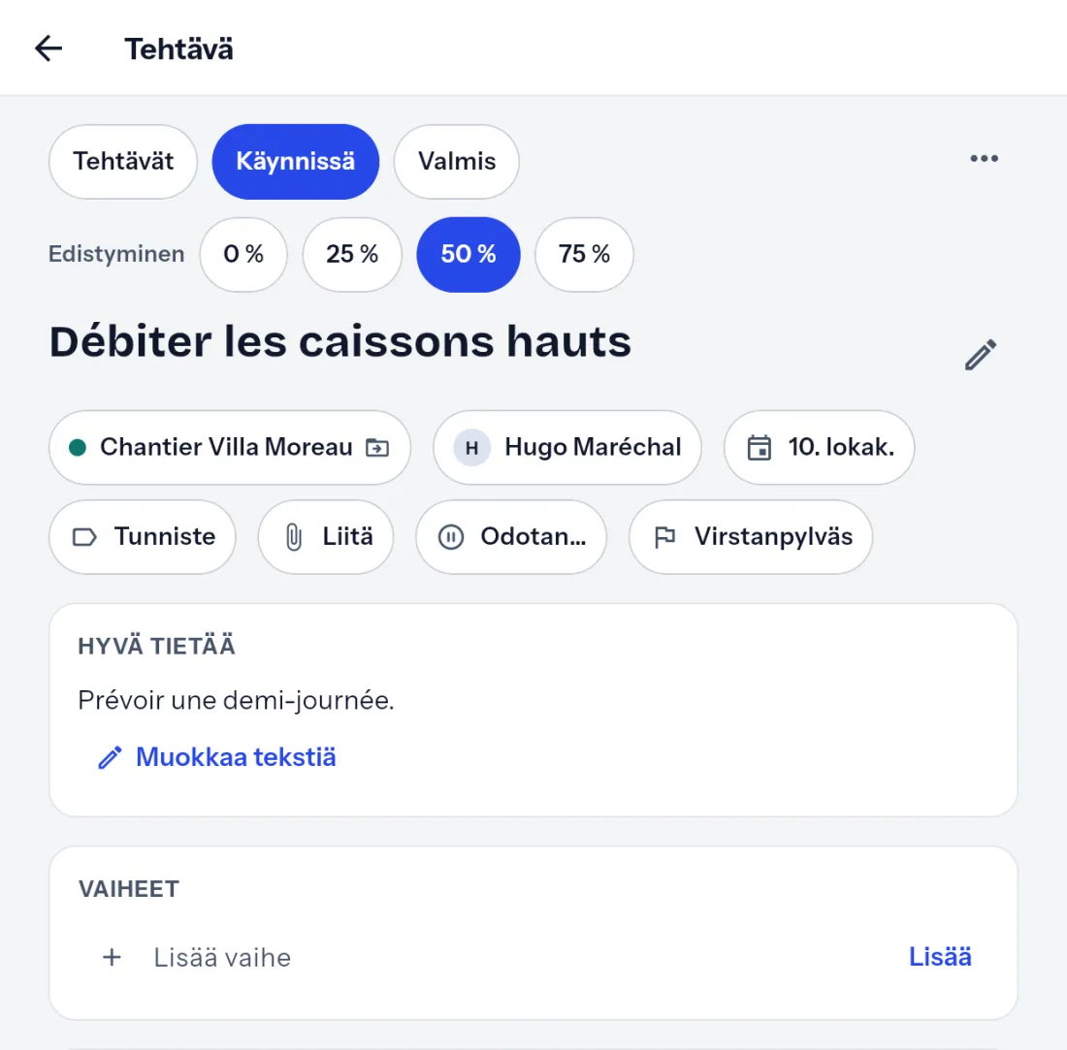The image size is (1067, 1050).
Task: Click the Lisää button in Vaiheet
Action: point(940,957)
